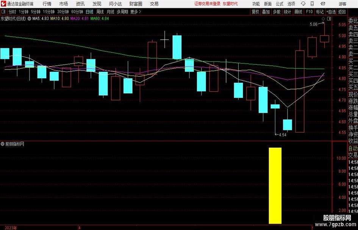The height and width of the screenshot is (230, 358).
Task: Click the 4.54 low price label
Action: coord(283,135)
